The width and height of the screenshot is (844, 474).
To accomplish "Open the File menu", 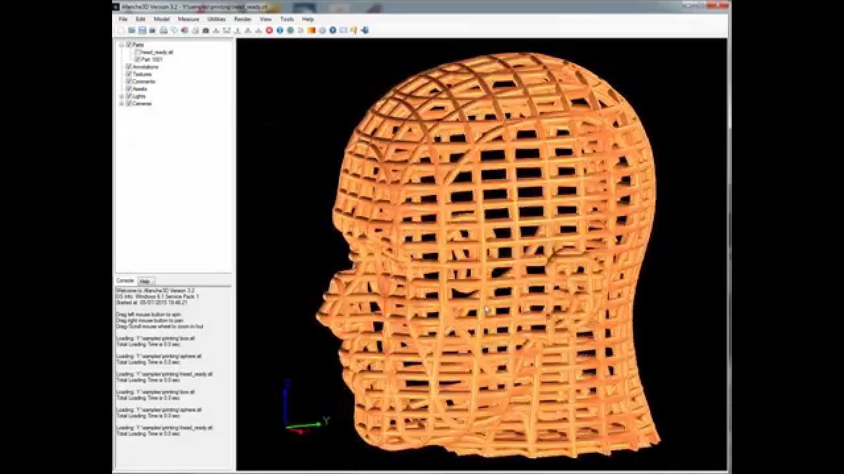I will [123, 19].
